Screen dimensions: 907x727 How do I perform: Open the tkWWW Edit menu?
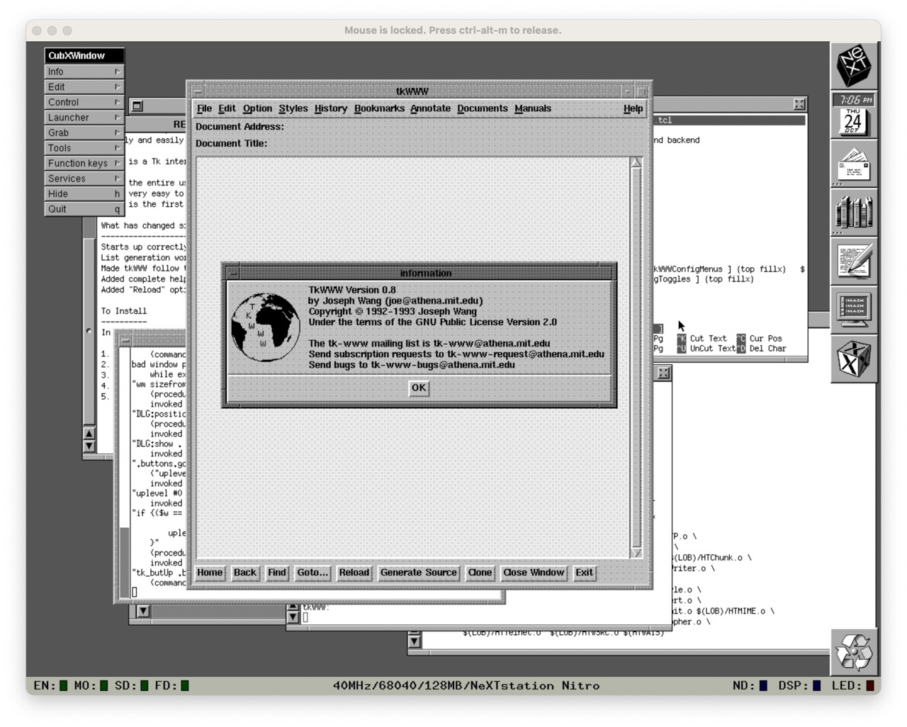click(227, 108)
